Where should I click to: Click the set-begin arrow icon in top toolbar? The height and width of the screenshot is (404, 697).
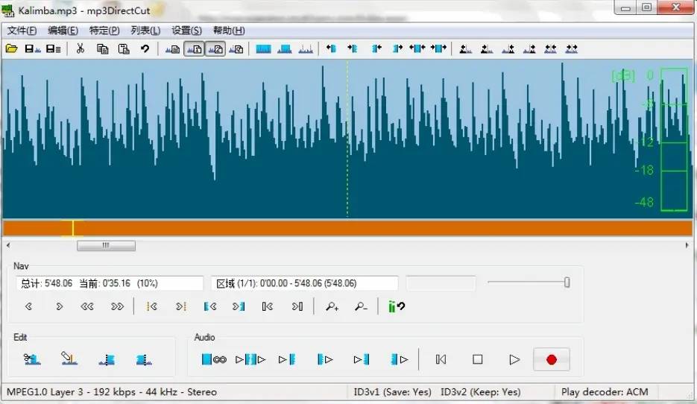(x=331, y=48)
